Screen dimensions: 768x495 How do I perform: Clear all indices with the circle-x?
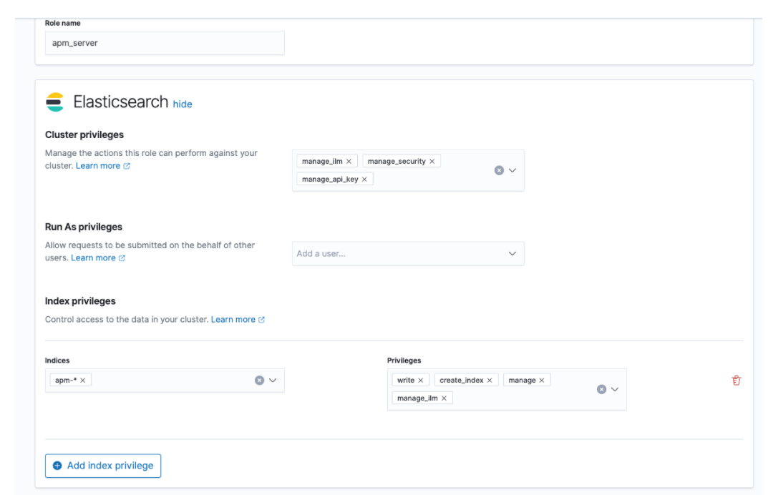(x=260, y=381)
